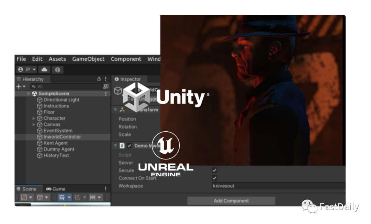Select HistoryText in Hierarchy

(56, 155)
